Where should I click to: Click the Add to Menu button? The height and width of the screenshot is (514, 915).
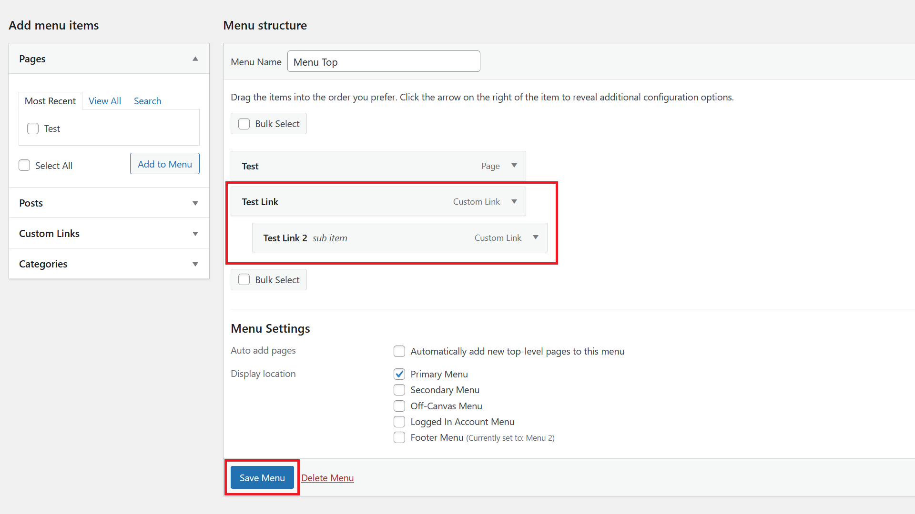[165, 164]
